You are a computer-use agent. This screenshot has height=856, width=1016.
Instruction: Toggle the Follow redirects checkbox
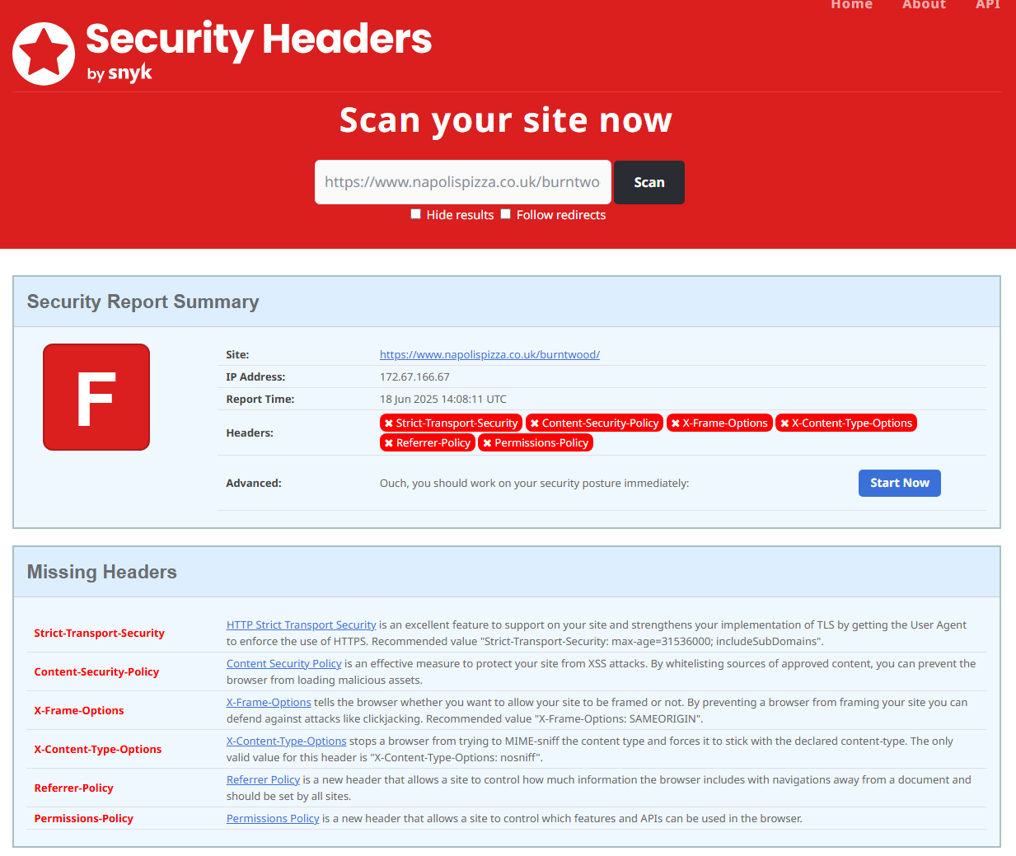tap(506, 214)
